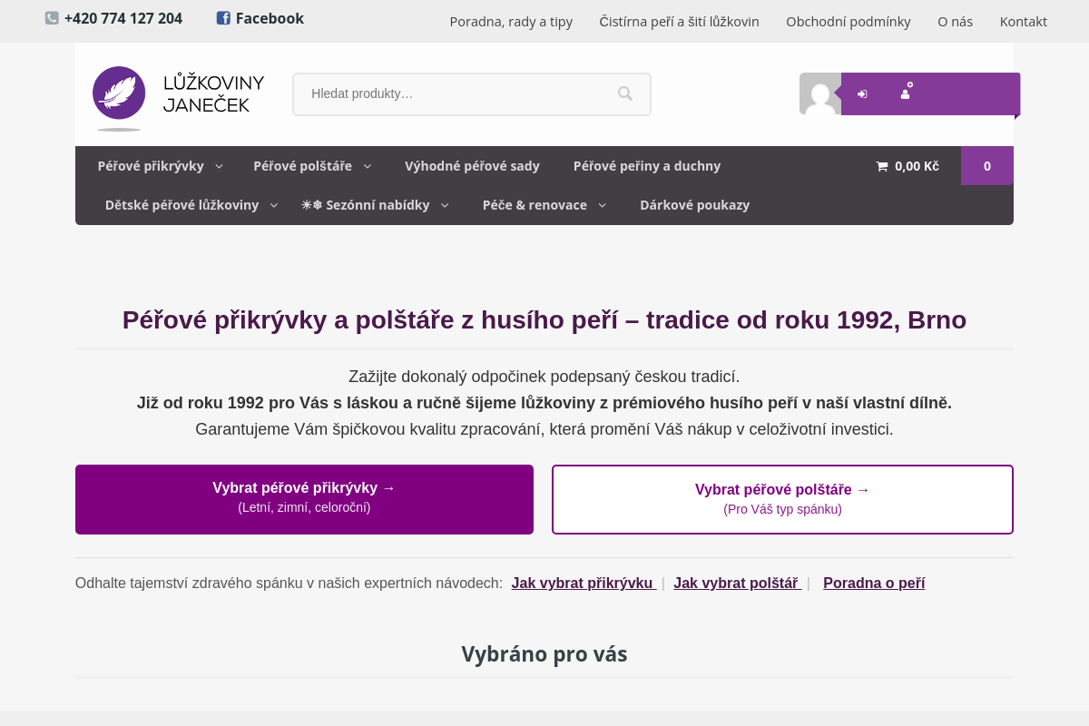Follow the Jak vybrat polštář link
Viewport: 1089px width, 726px height.
(x=737, y=583)
